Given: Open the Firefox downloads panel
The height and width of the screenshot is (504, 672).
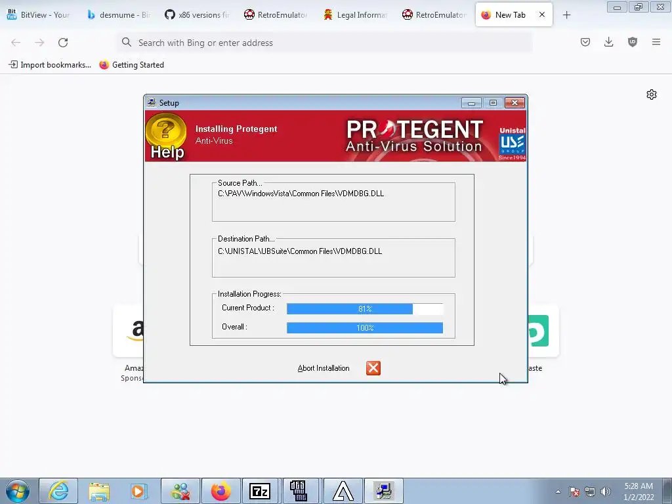Looking at the screenshot, I should (x=608, y=42).
